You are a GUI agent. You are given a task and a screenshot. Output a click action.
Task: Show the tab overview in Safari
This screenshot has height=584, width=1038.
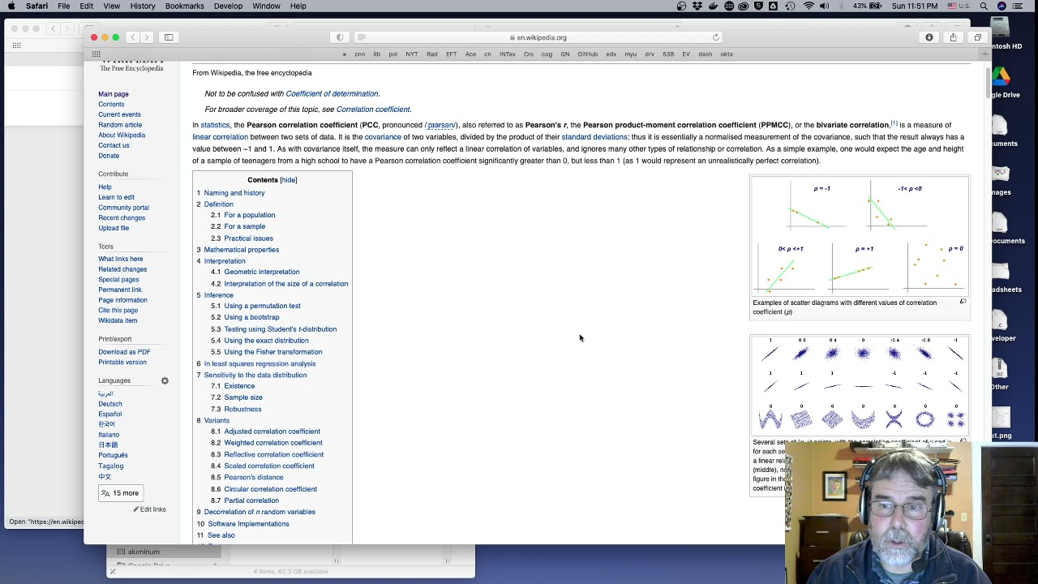click(977, 37)
